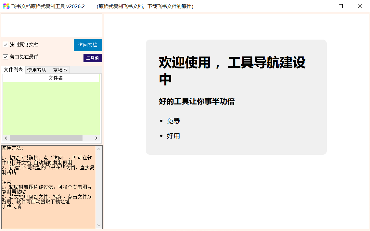
Task: Click the 免费 bullet point text
Action: tap(173, 121)
